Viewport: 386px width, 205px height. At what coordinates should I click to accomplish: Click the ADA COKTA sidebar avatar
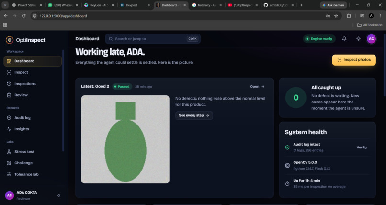[10, 195]
